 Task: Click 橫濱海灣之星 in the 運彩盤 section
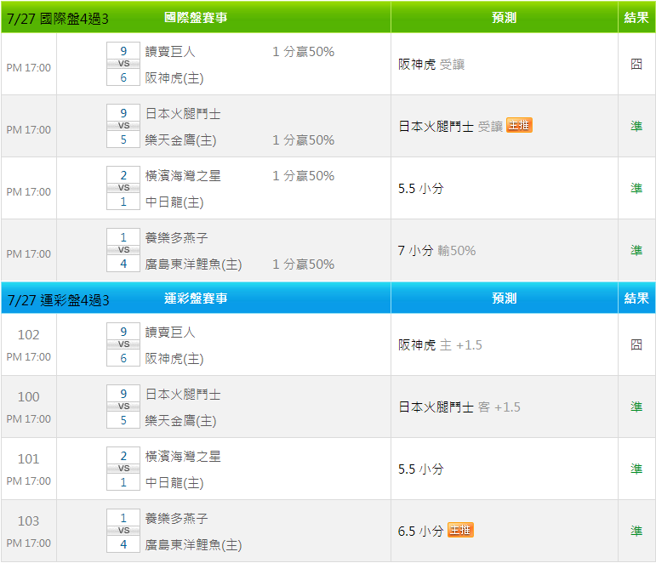tap(183, 457)
